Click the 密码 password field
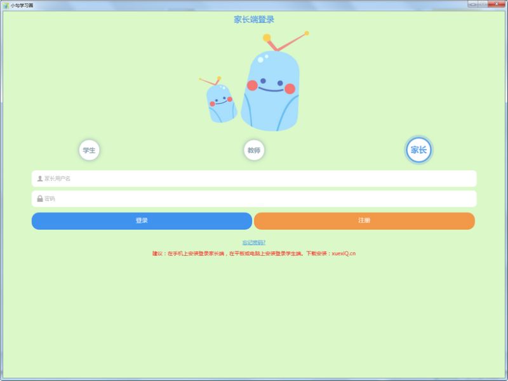Viewport: 508px width, 381px height. (x=254, y=198)
